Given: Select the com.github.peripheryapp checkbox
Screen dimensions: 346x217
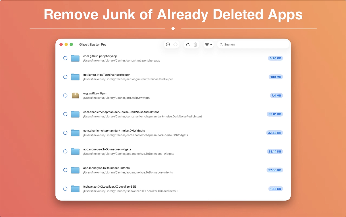Looking at the screenshot, I should 65,58.
